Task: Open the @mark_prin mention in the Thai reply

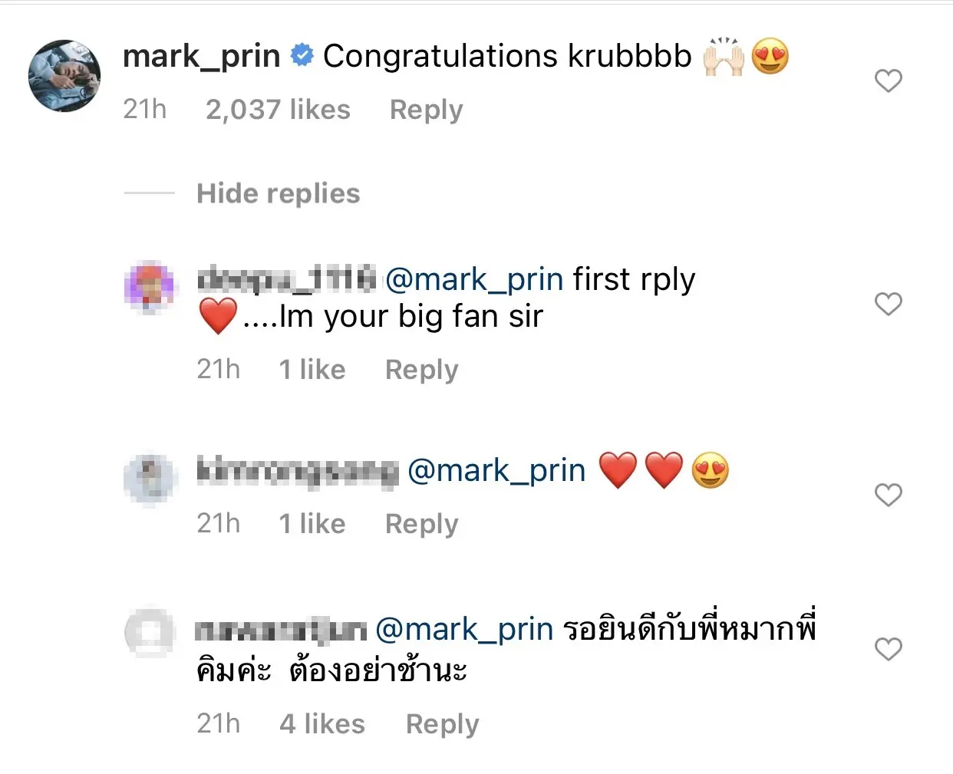Action: pyautogui.click(x=464, y=630)
